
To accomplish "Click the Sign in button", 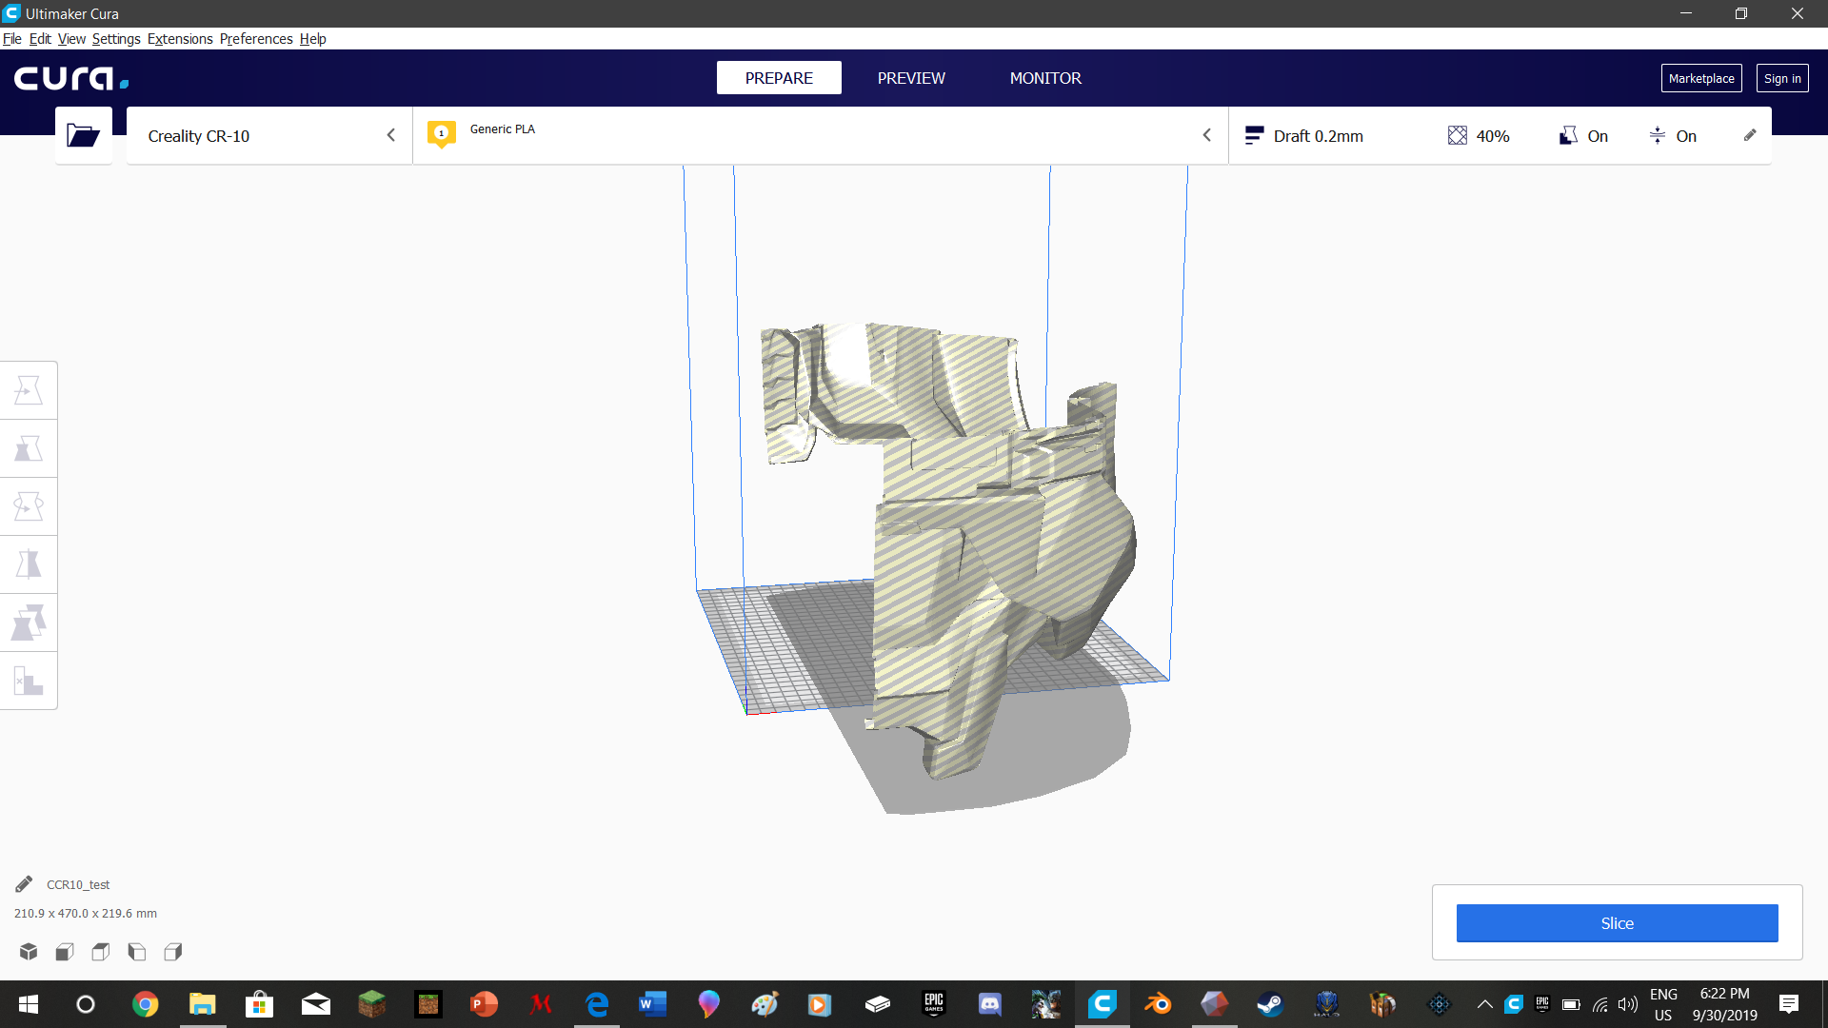I will click(1782, 78).
